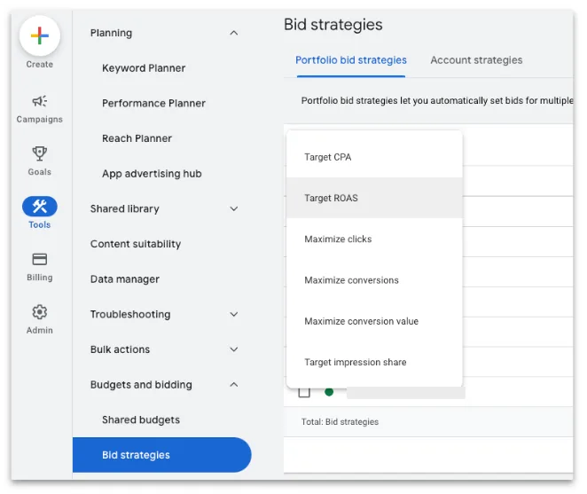Open Performance Planner
Screen dimensions: 587x494
pyautogui.click(x=154, y=104)
